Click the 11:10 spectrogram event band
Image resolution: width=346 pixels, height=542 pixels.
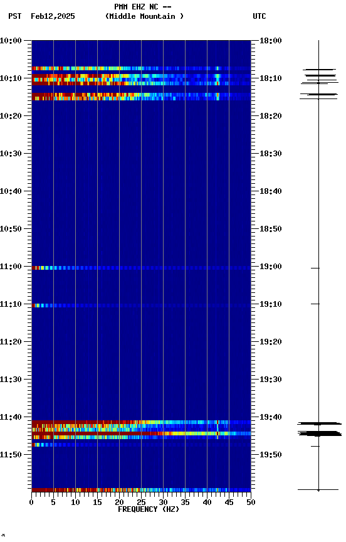[x=141, y=306]
